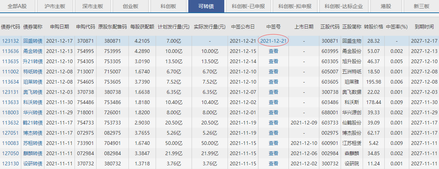Open the 升21转债 link
The image size is (439, 169).
point(33,62)
